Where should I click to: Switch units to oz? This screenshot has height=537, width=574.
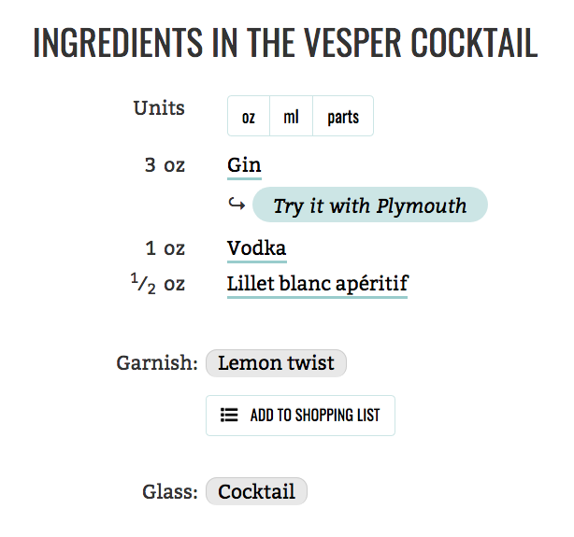[249, 117]
